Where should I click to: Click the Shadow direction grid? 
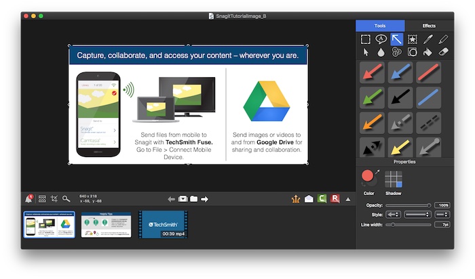click(x=393, y=179)
